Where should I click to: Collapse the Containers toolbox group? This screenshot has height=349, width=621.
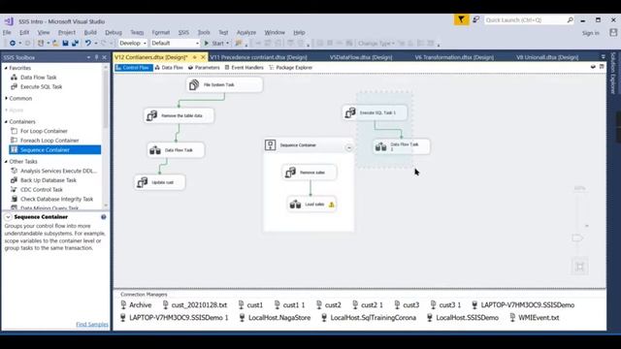coord(6,121)
